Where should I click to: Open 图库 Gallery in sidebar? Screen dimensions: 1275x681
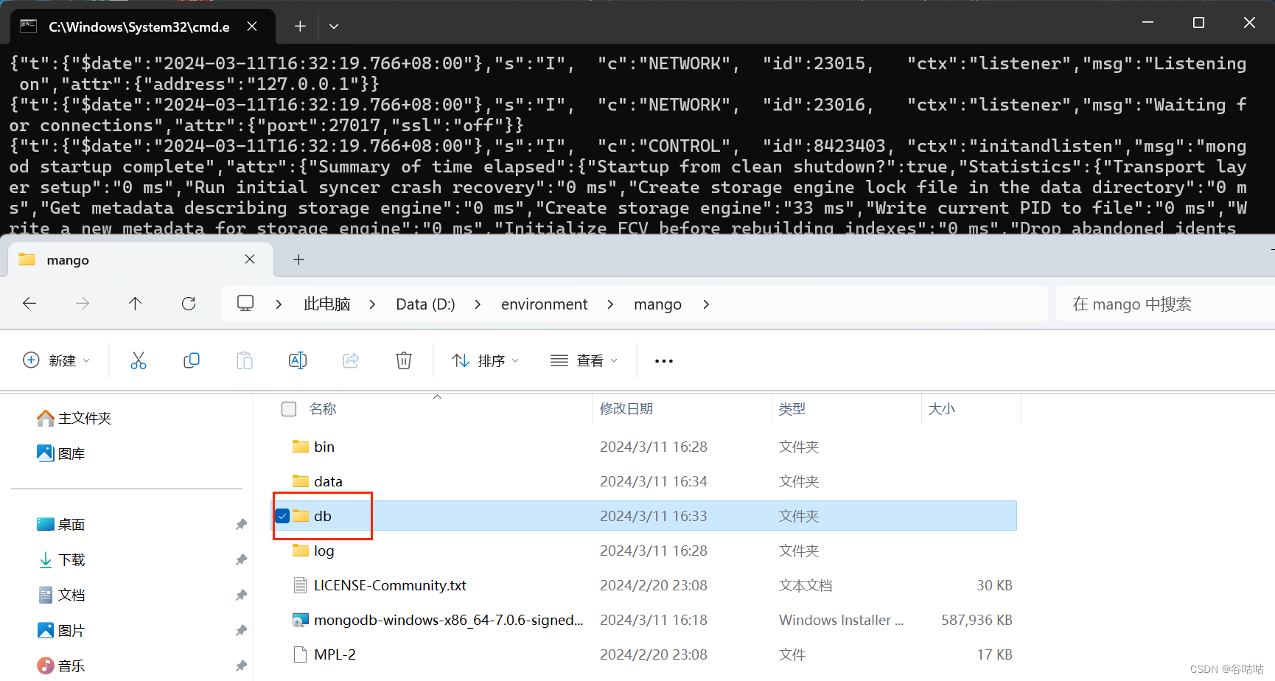click(x=61, y=454)
